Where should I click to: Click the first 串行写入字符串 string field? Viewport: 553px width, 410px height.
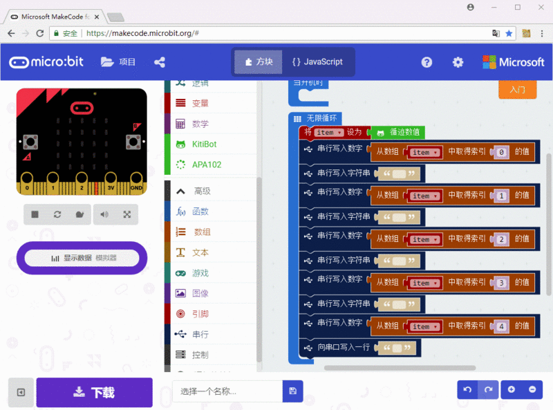(x=400, y=174)
